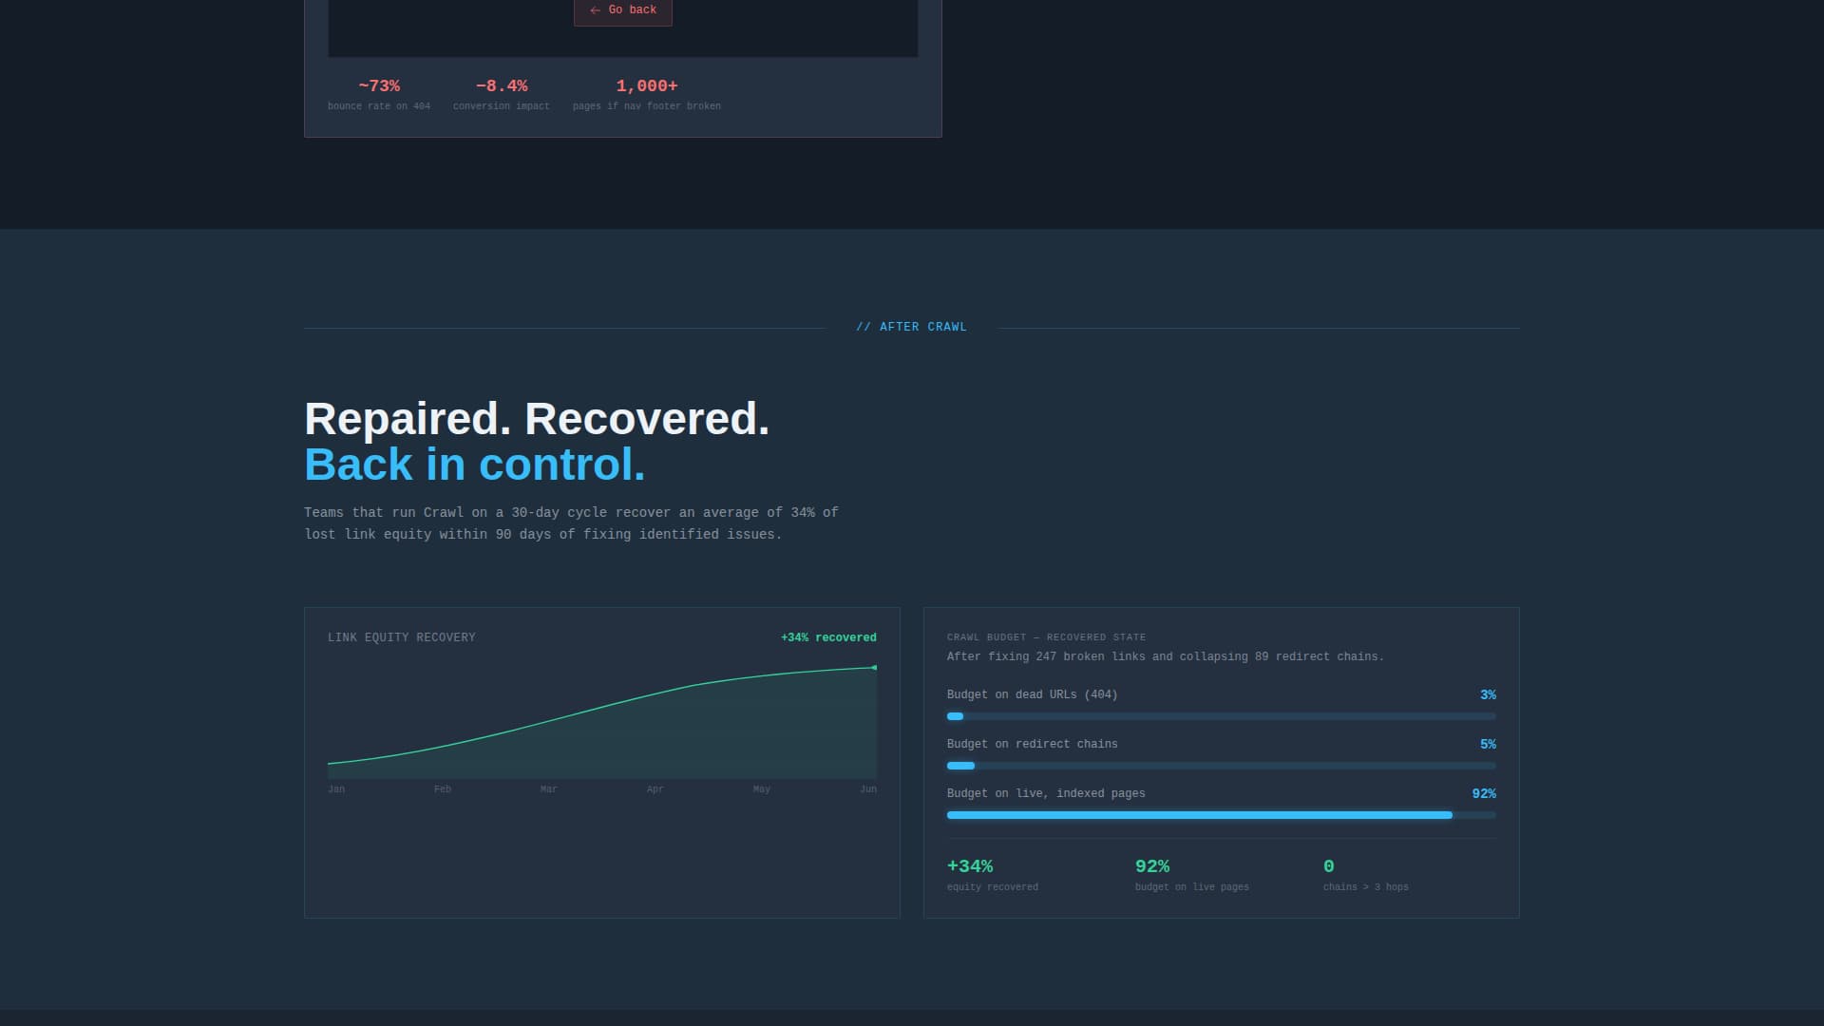This screenshot has width=1824, height=1026.
Task: Click the Jan axis label
Action: coord(336,789)
